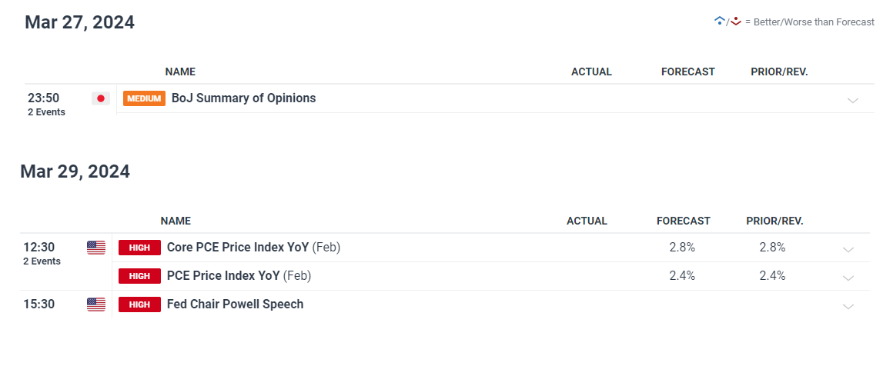Open Fed Chair Powell Speech event
The image size is (893, 366).
tap(235, 304)
